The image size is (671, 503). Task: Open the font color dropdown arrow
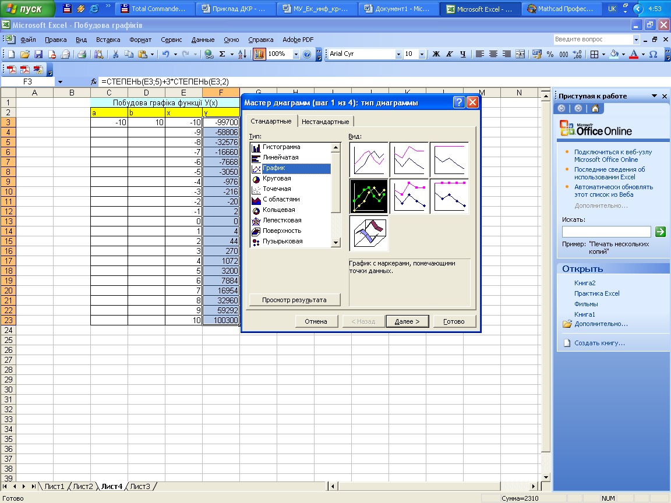tap(643, 54)
